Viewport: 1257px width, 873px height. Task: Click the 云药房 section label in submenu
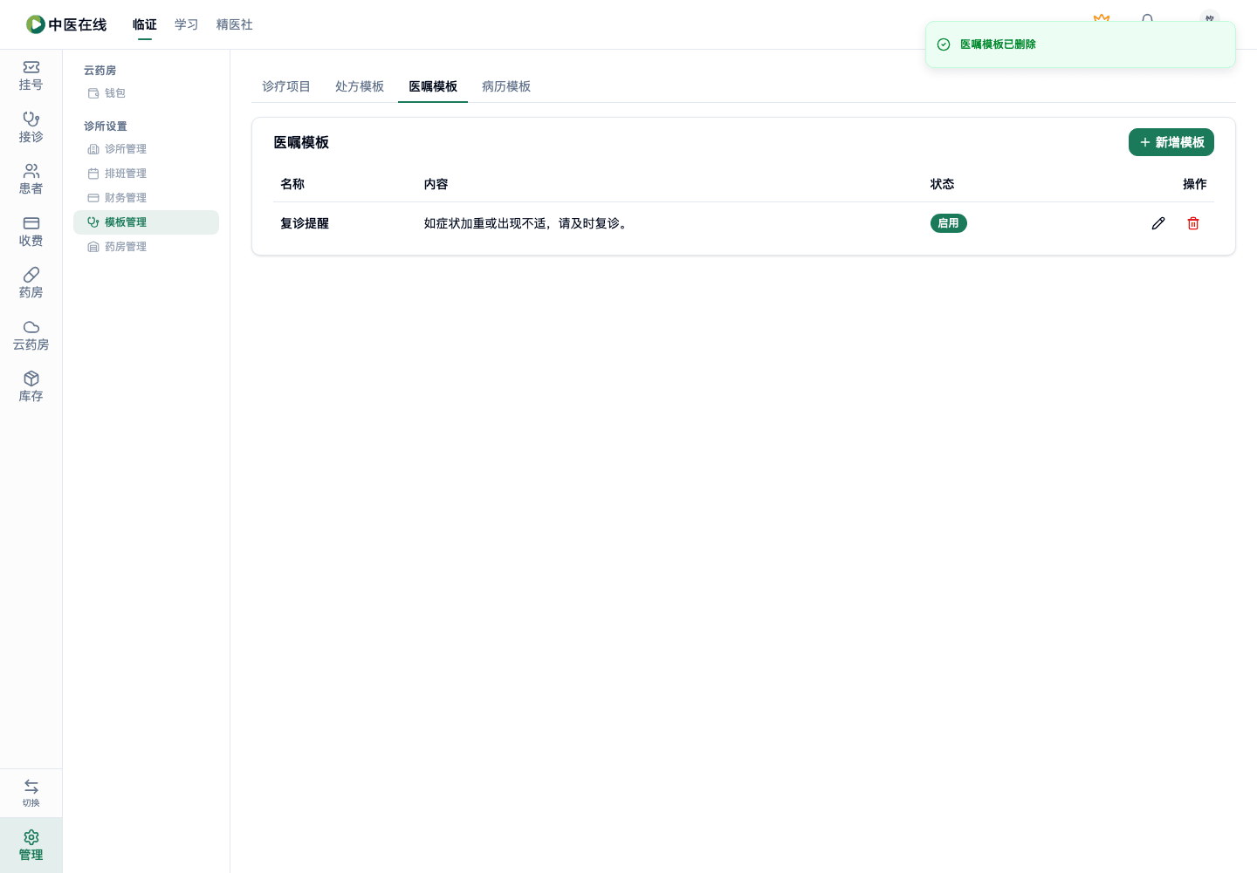click(x=100, y=71)
